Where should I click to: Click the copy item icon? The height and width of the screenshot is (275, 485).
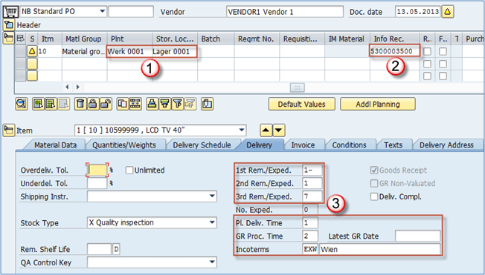pyautogui.click(x=123, y=104)
